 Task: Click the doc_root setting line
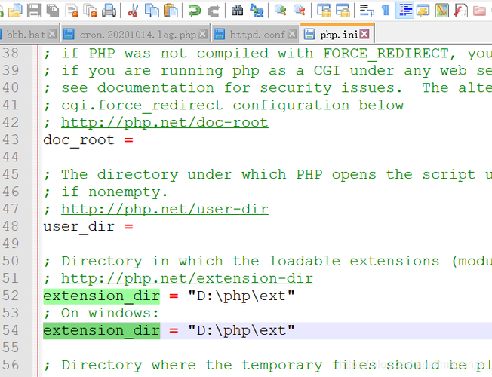88,140
